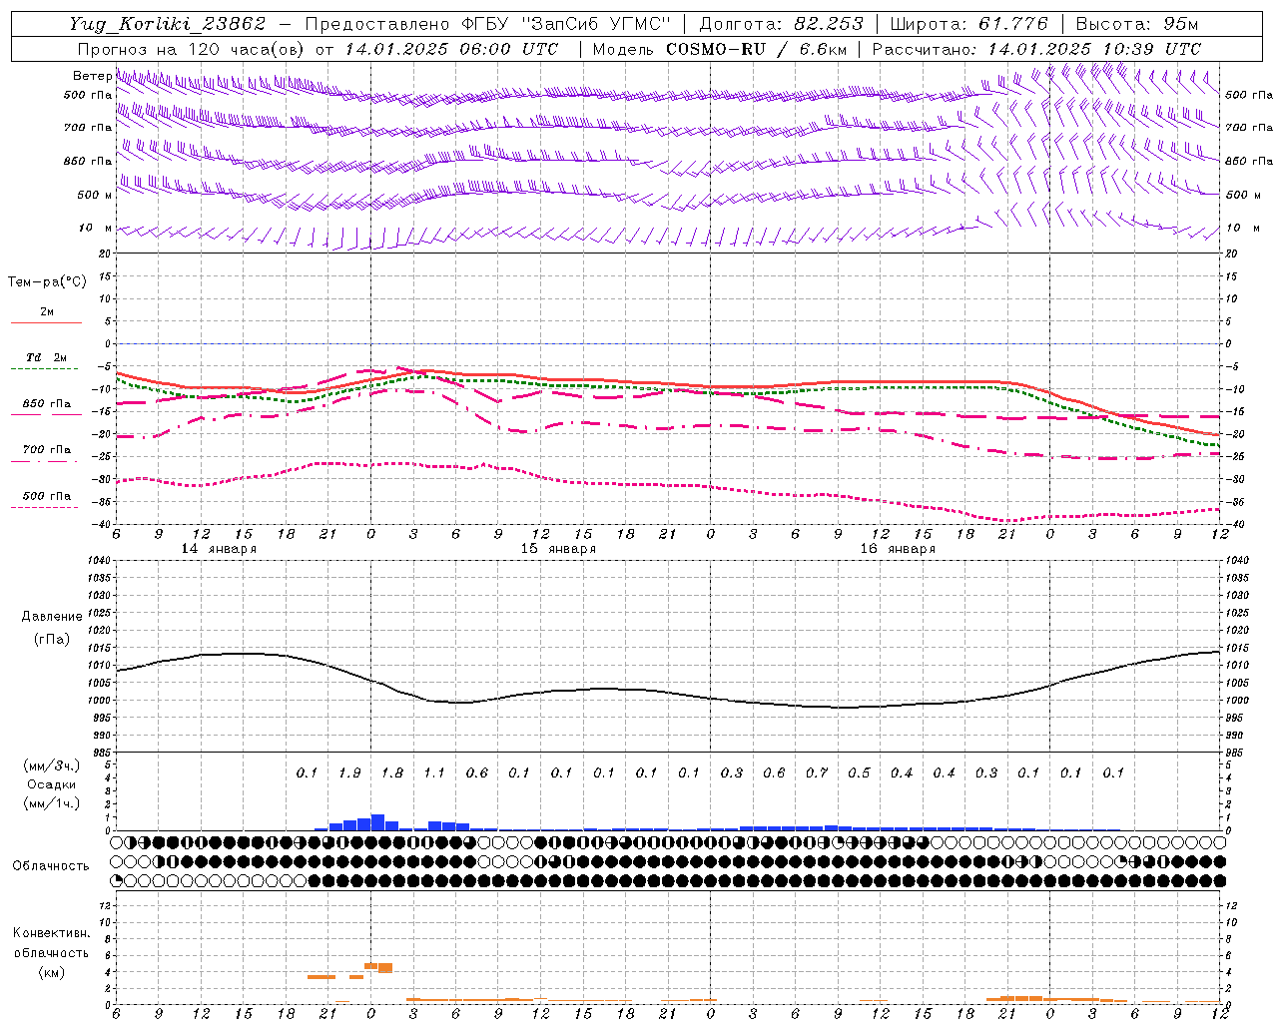
Task: Click the '700 гПа' legend entry under Тем-ра
Action: (x=47, y=450)
